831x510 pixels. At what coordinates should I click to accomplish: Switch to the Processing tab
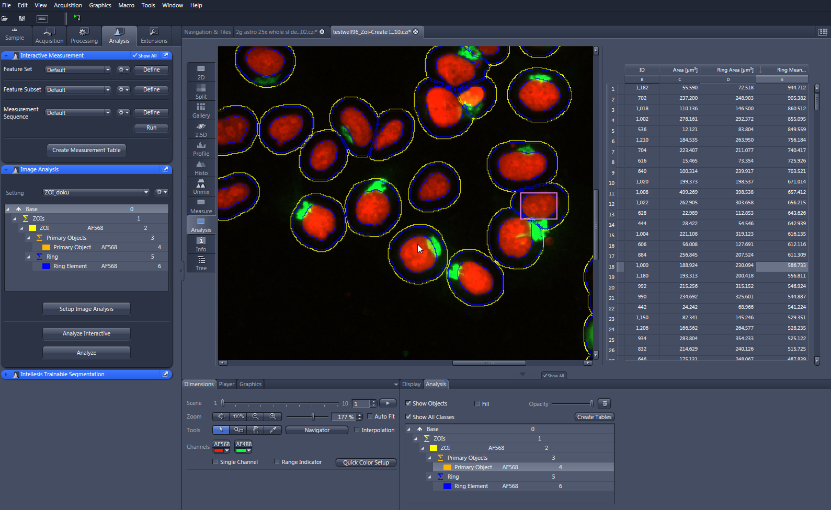coord(84,36)
